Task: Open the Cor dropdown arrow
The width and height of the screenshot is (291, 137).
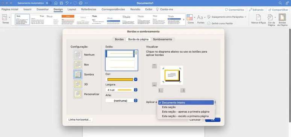Action: click(x=136, y=79)
